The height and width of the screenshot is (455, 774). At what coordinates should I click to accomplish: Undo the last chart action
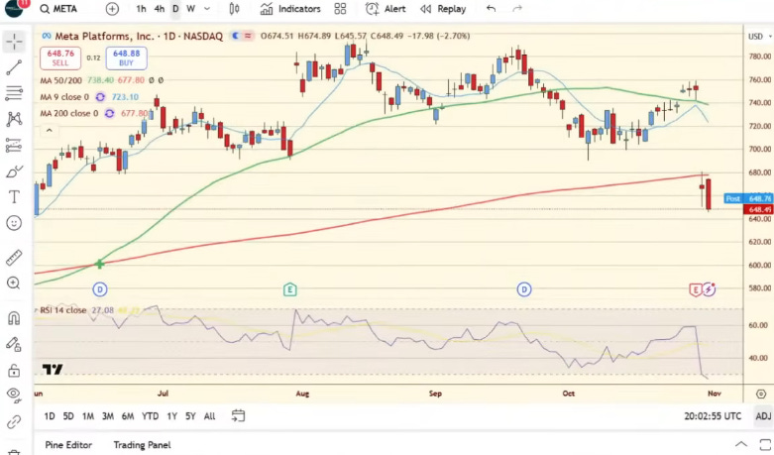tap(491, 9)
